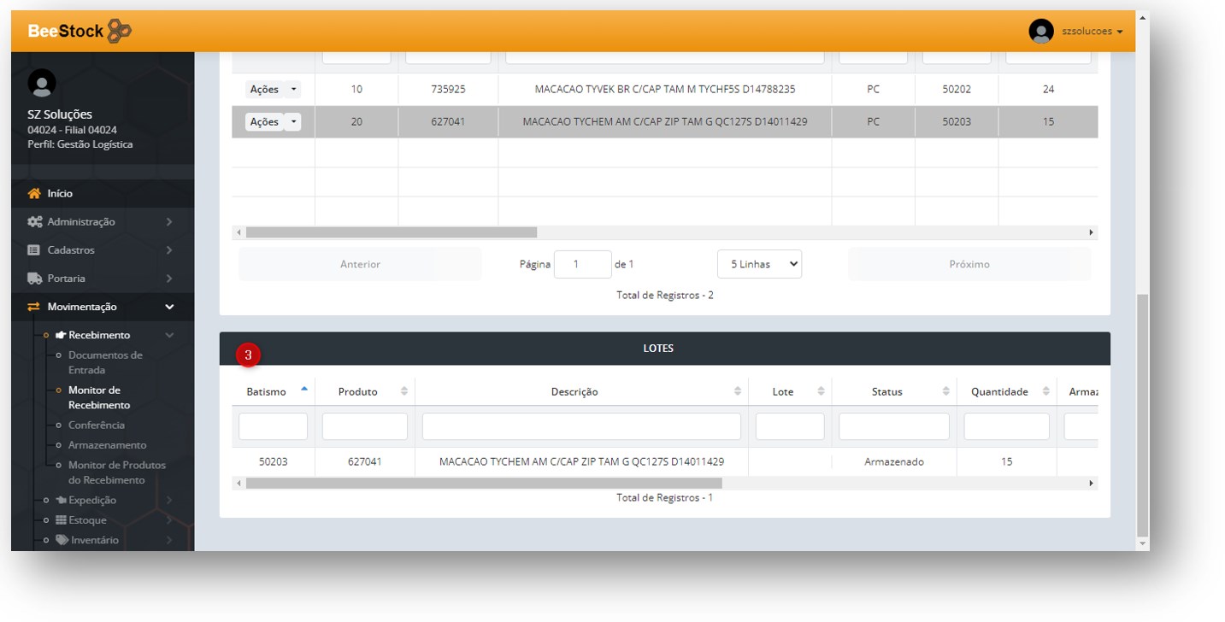Click the Início home icon
The width and height of the screenshot is (1225, 622).
[x=34, y=194]
